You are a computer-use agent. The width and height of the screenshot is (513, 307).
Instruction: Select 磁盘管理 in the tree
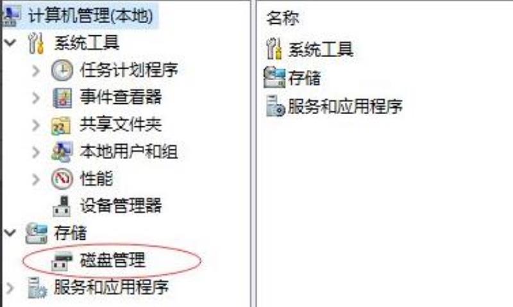pos(113,261)
